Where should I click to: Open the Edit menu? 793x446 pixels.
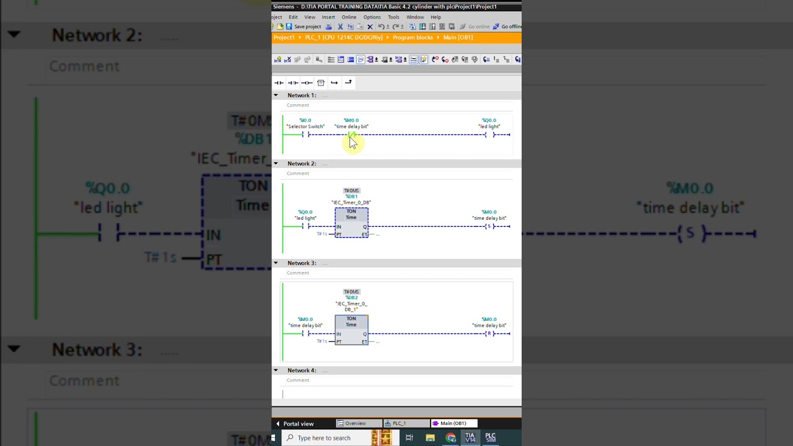(293, 17)
